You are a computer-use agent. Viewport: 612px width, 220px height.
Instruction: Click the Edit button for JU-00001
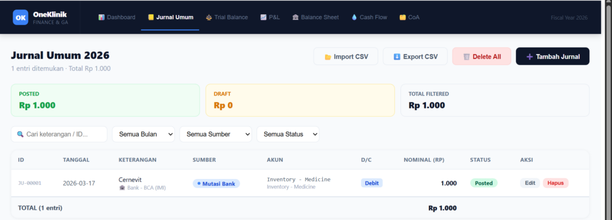(530, 183)
